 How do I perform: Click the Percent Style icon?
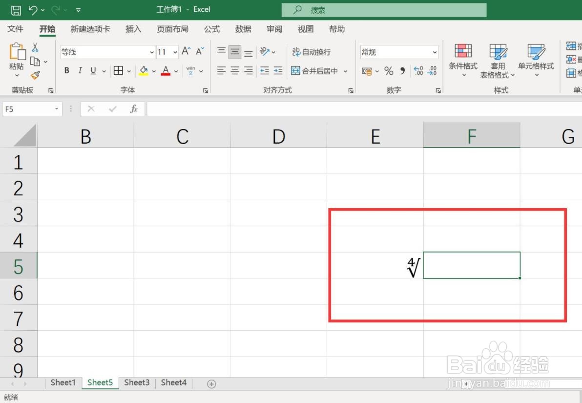389,70
